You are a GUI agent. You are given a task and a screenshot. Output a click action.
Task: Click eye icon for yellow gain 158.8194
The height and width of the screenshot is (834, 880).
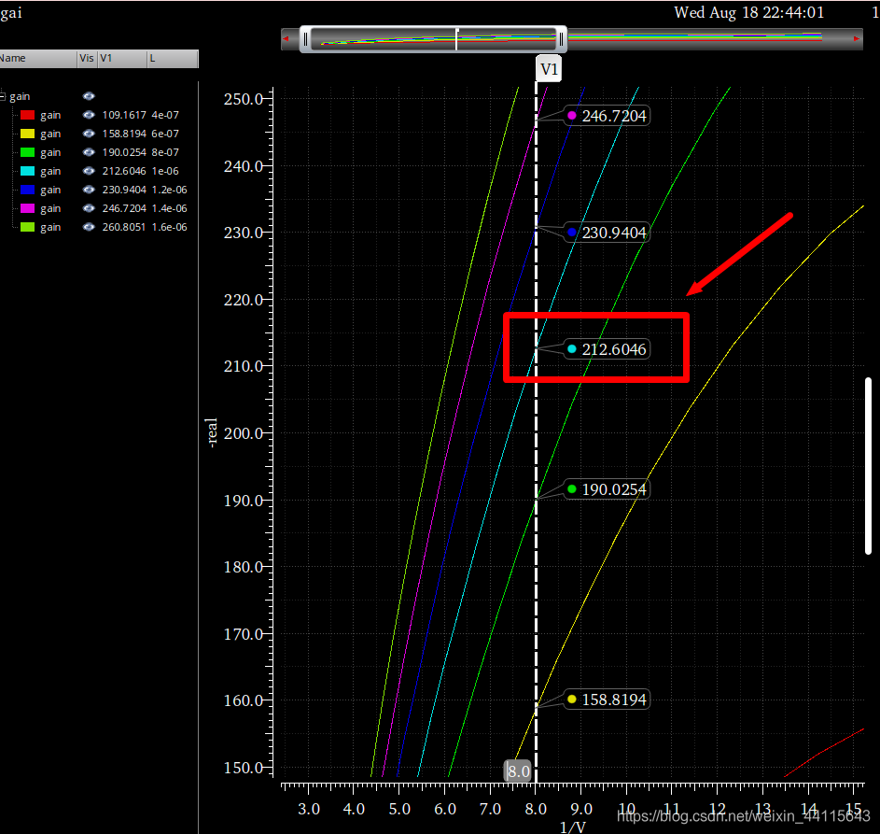click(x=89, y=134)
